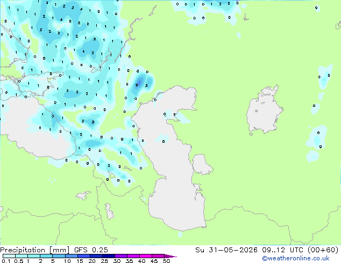
Task: Click the 30–35 mm purple legend swatch
Action: click(120, 256)
